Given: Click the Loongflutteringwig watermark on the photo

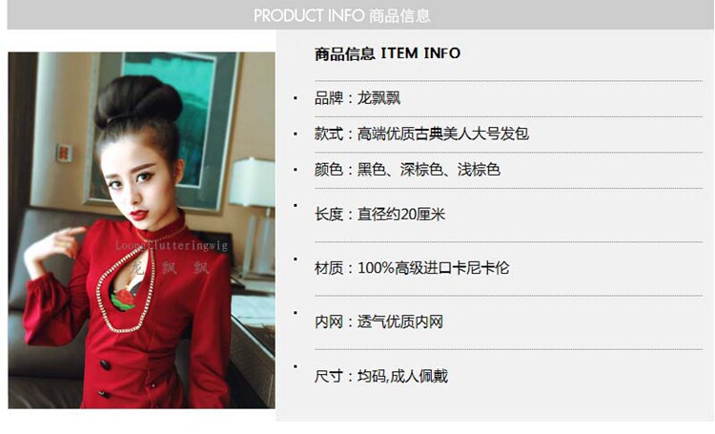Looking at the screenshot, I should 172,245.
